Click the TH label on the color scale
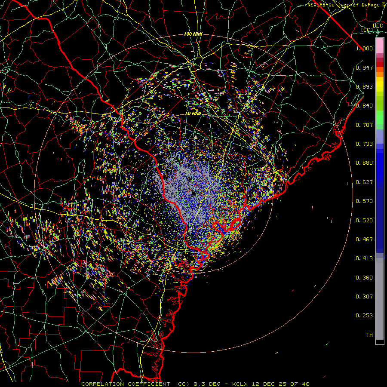 tap(369, 335)
